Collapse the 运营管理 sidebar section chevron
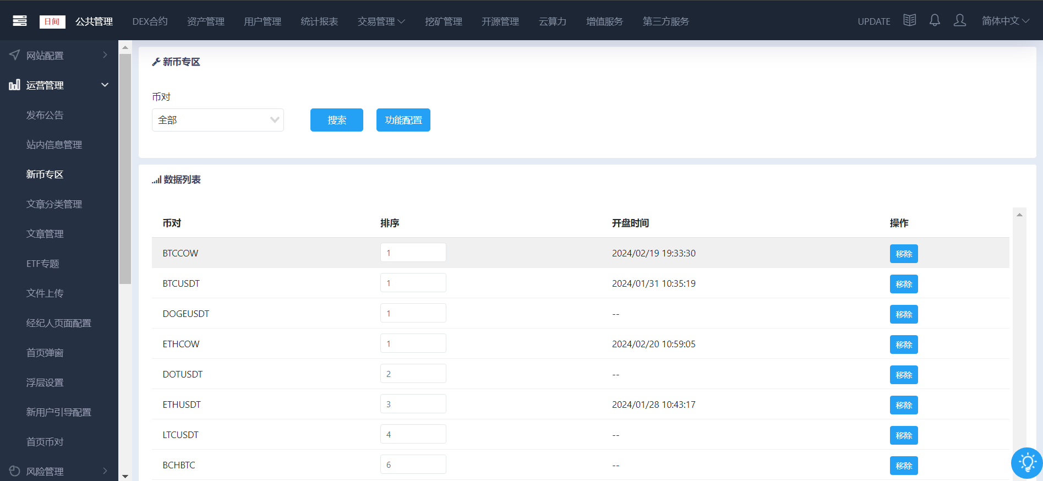Screen dimensions: 1043x481 [x=105, y=85]
